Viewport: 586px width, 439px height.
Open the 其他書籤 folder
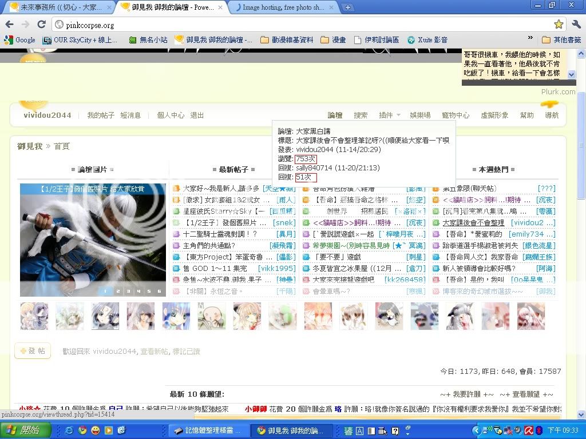562,39
